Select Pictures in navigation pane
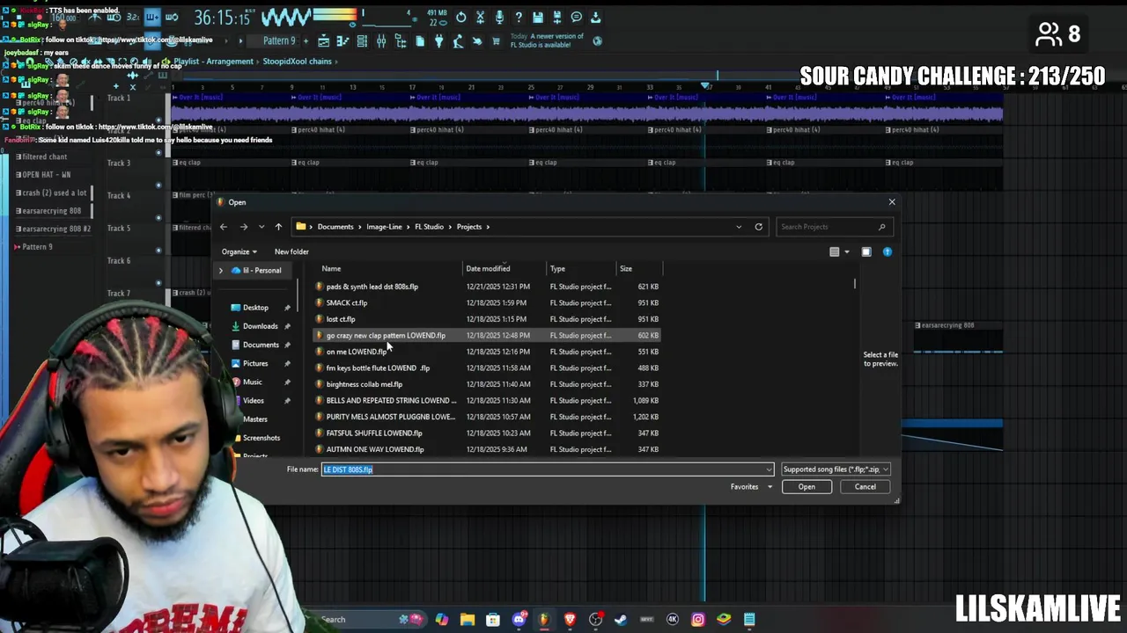Image resolution: width=1127 pixels, height=633 pixels. coord(255,363)
